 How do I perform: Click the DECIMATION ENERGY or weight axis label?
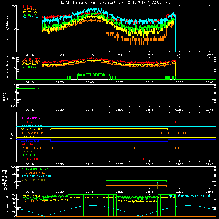coord(4,178)
